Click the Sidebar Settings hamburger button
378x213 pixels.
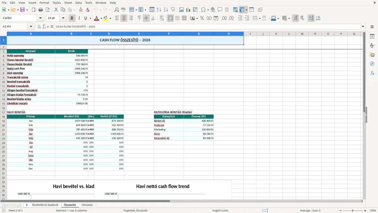pos(372,27)
